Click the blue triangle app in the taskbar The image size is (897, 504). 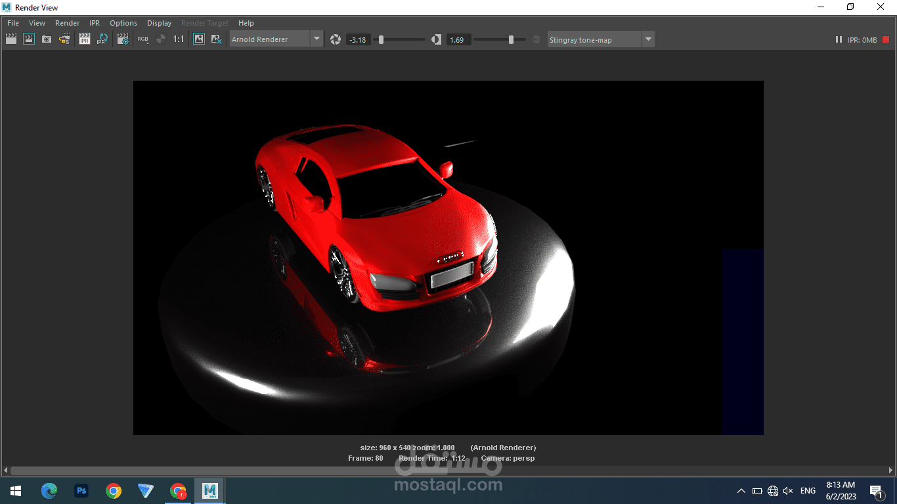(146, 491)
